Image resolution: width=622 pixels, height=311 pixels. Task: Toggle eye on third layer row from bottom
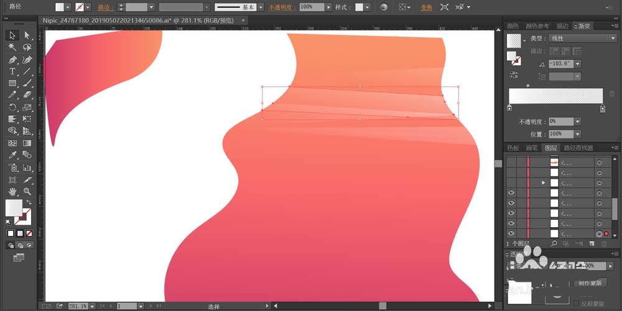tap(511, 214)
